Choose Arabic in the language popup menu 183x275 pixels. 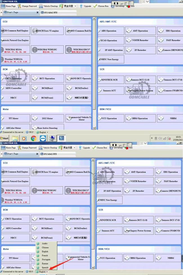44,243
